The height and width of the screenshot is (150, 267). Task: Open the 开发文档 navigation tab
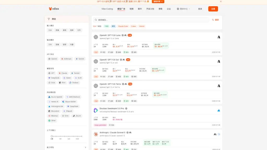tap(150, 9)
